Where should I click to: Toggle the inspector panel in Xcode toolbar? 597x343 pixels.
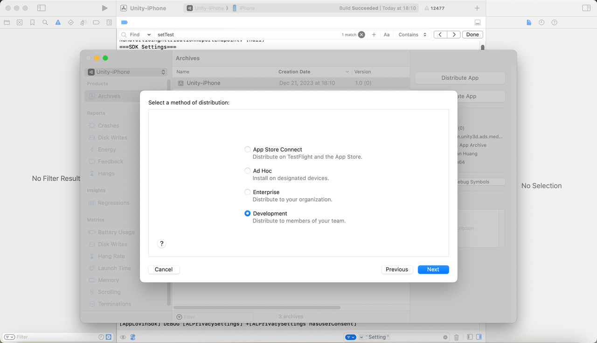[x=586, y=8]
